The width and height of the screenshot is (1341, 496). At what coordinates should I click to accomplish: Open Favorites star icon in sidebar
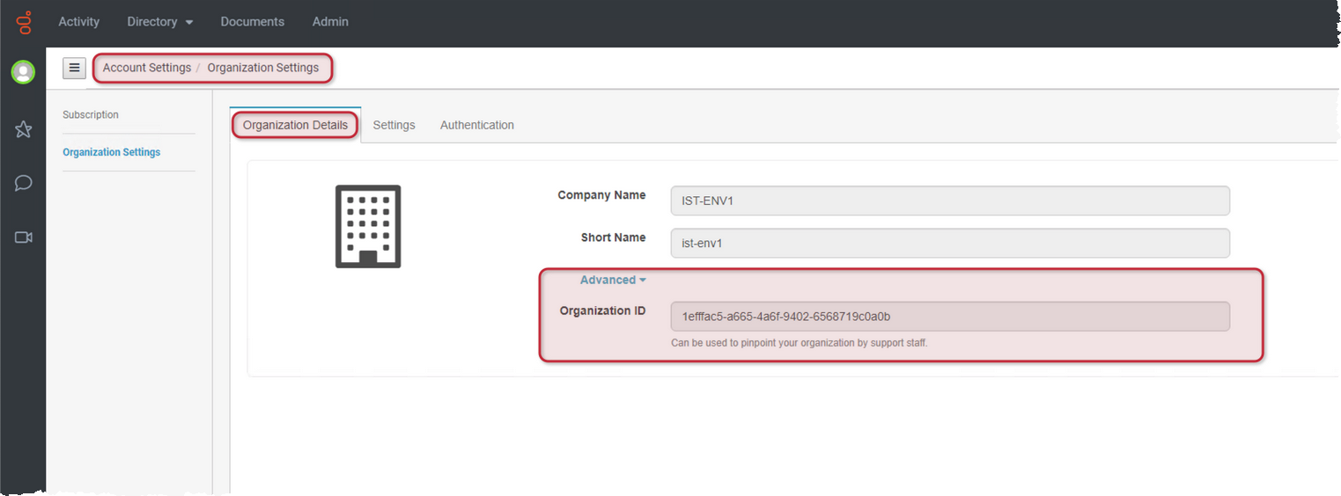coord(24,130)
